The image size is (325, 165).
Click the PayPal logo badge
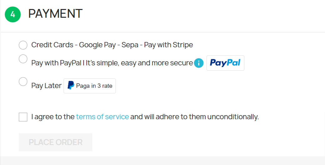coord(225,63)
